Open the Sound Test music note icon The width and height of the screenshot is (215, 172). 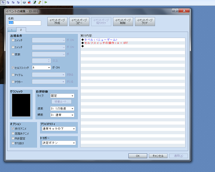click(40, 2)
